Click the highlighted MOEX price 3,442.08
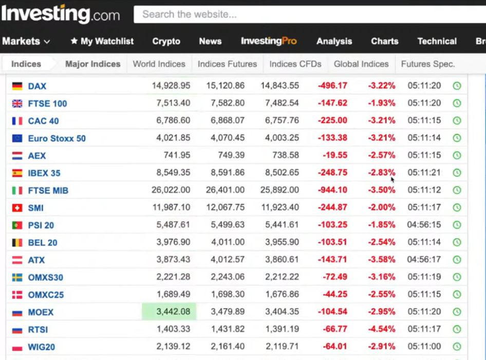The image size is (486, 360). (169, 312)
